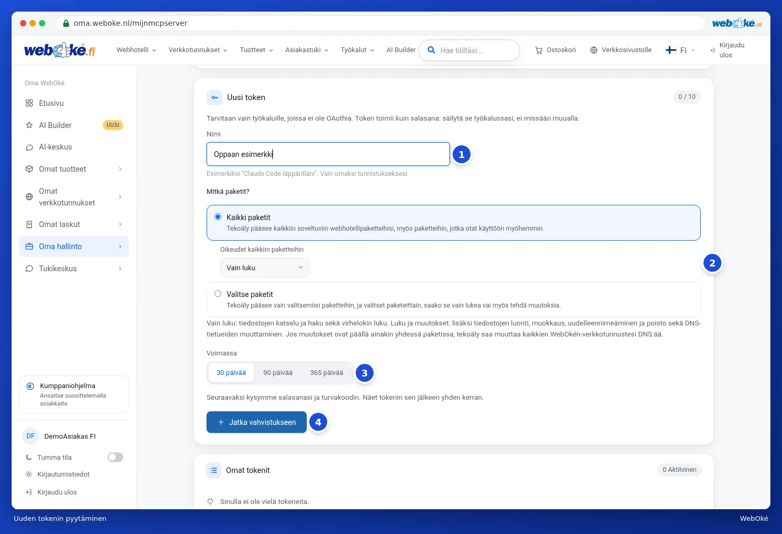The height and width of the screenshot is (534, 782).
Task: Open the Asiakastuki menu
Action: click(x=307, y=50)
